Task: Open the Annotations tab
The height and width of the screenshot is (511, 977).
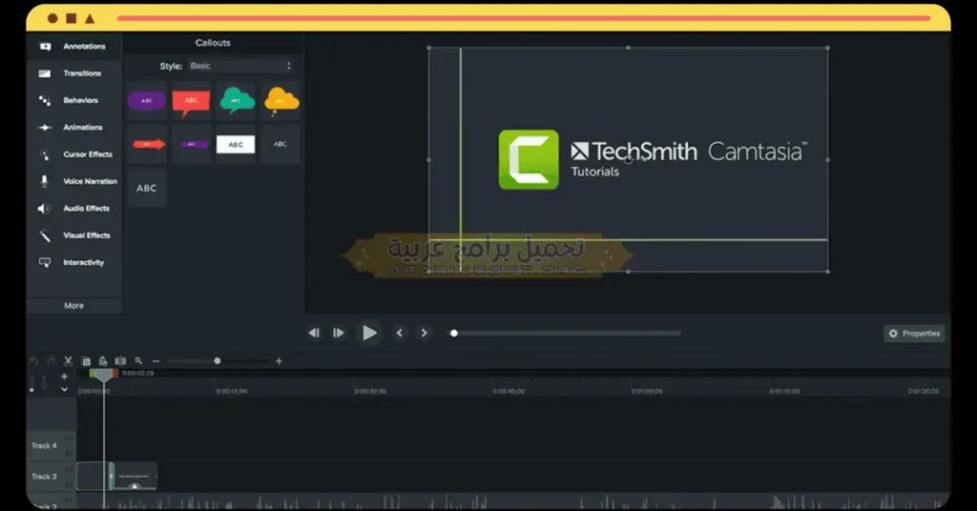Action: pyautogui.click(x=73, y=47)
